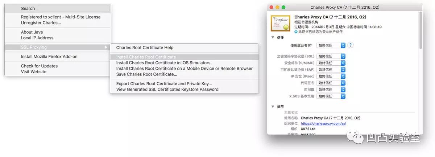Open the 使用此证书时 dropdown
The height and width of the screenshot is (157, 435).
tap(331, 45)
